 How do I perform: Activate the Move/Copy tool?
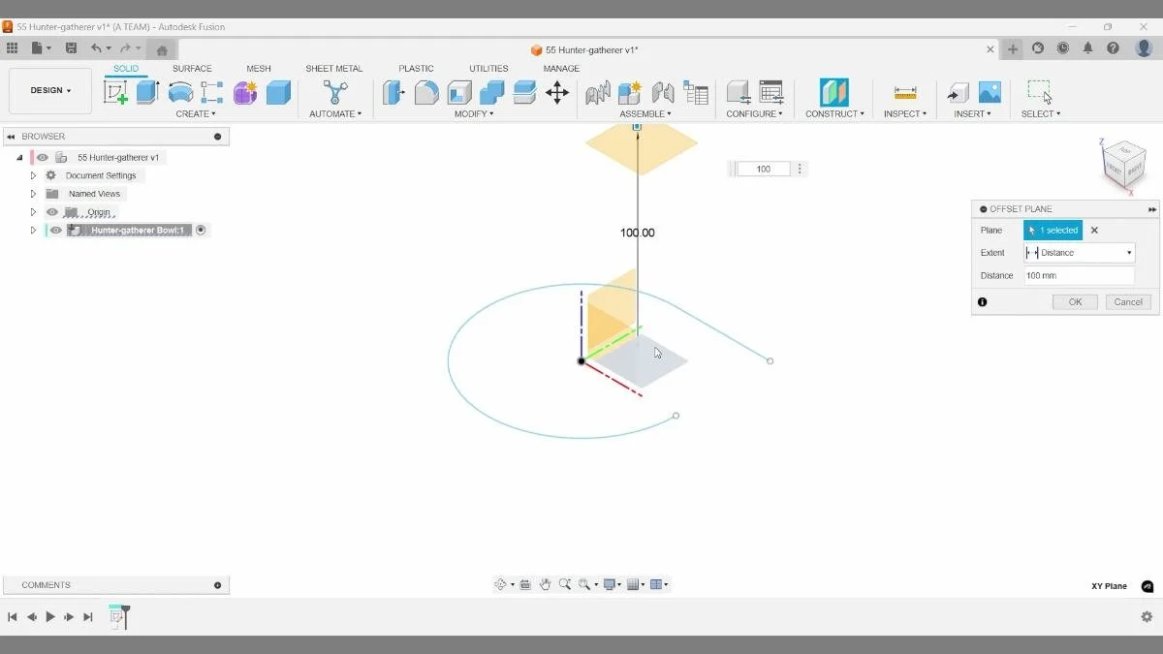tap(557, 92)
